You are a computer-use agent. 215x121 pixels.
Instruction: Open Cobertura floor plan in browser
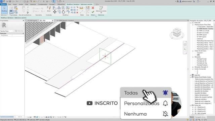pyautogui.click(x=200, y=39)
